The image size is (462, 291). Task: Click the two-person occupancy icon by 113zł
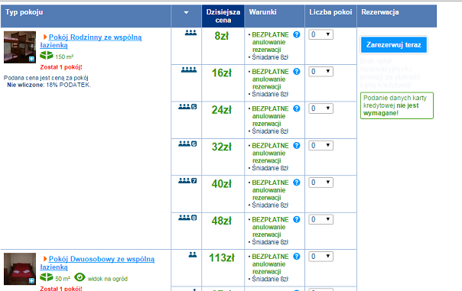(x=193, y=254)
